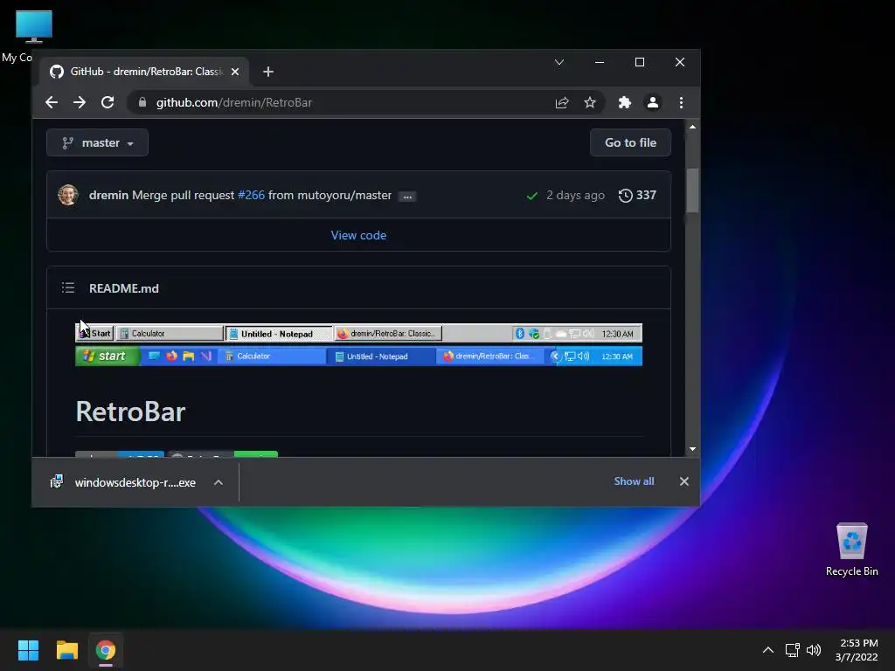The width and height of the screenshot is (895, 671).
Task: Click dremin's avatar in commit row
Action: 68,195
